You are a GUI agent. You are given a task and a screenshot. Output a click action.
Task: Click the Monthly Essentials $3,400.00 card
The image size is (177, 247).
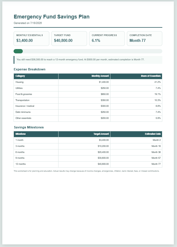(31, 38)
